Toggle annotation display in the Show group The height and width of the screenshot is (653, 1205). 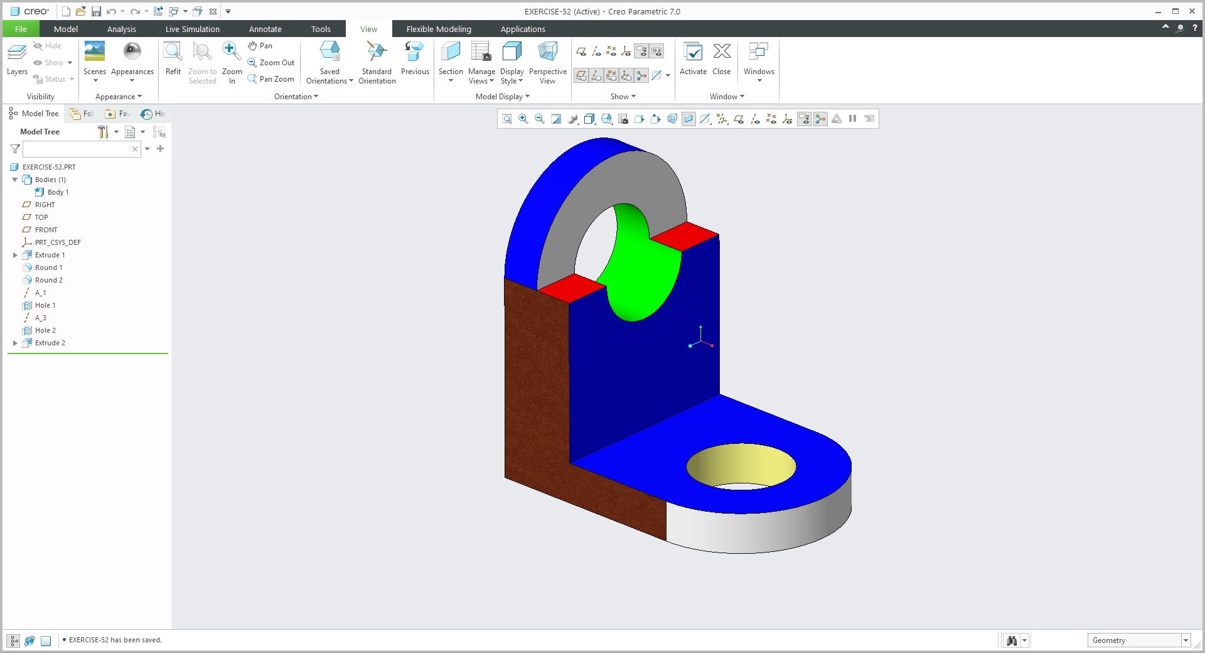641,51
